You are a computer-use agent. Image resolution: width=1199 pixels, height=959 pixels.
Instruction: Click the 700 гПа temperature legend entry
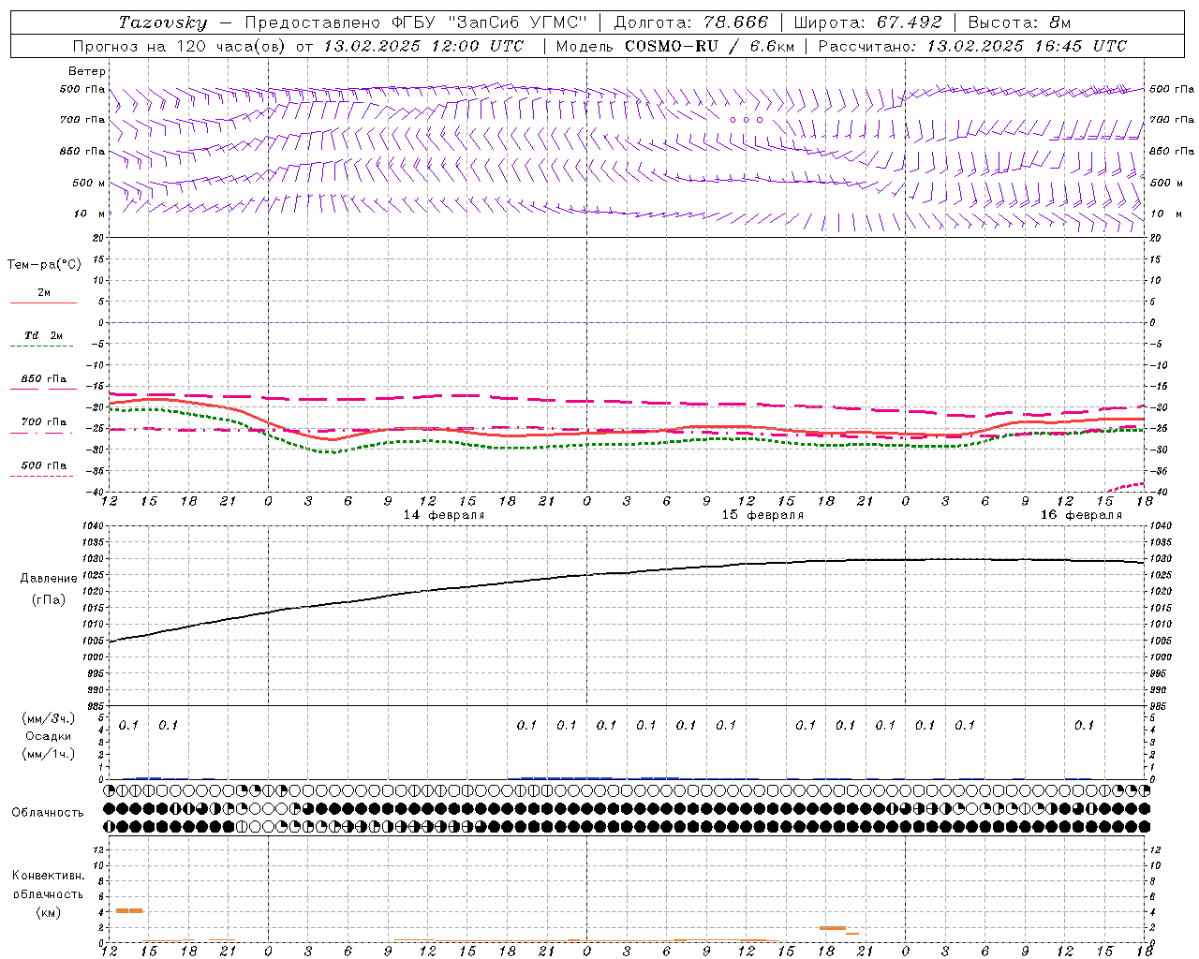pos(43,425)
